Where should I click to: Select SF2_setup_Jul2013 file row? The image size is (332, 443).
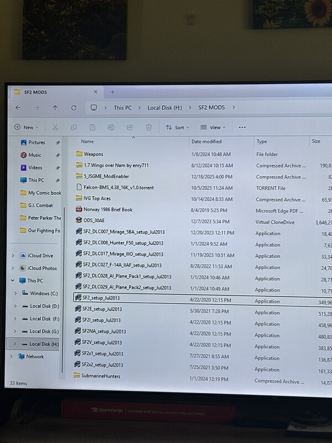click(x=203, y=298)
